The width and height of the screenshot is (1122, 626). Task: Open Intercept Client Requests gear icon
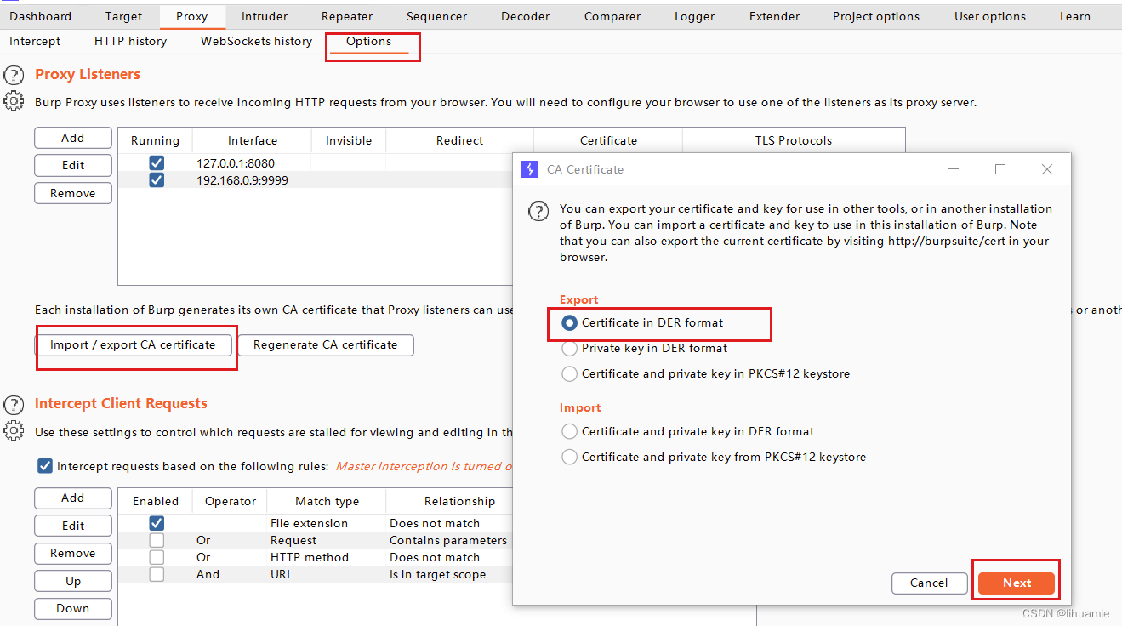point(14,431)
